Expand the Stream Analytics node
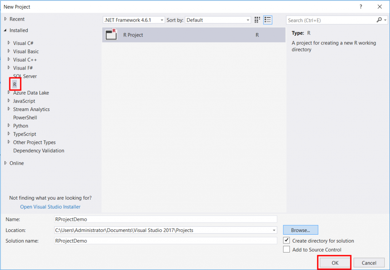This screenshot has width=390, height=270. (x=9, y=109)
